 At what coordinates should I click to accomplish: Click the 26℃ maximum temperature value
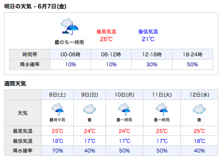pos(106,39)
